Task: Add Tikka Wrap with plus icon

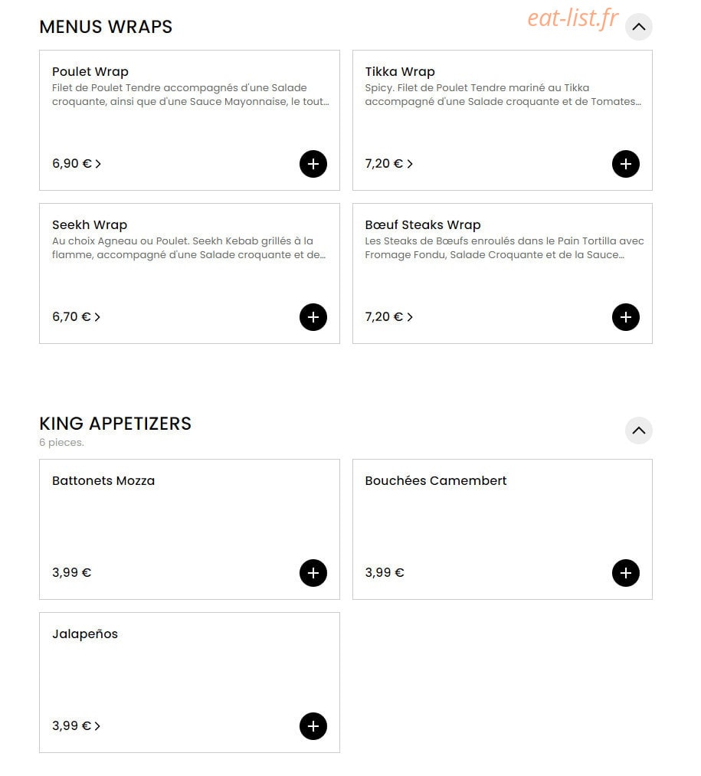Action: tap(626, 164)
